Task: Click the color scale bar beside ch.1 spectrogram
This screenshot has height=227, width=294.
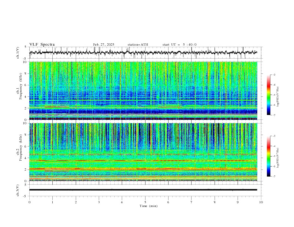Action: click(x=268, y=95)
